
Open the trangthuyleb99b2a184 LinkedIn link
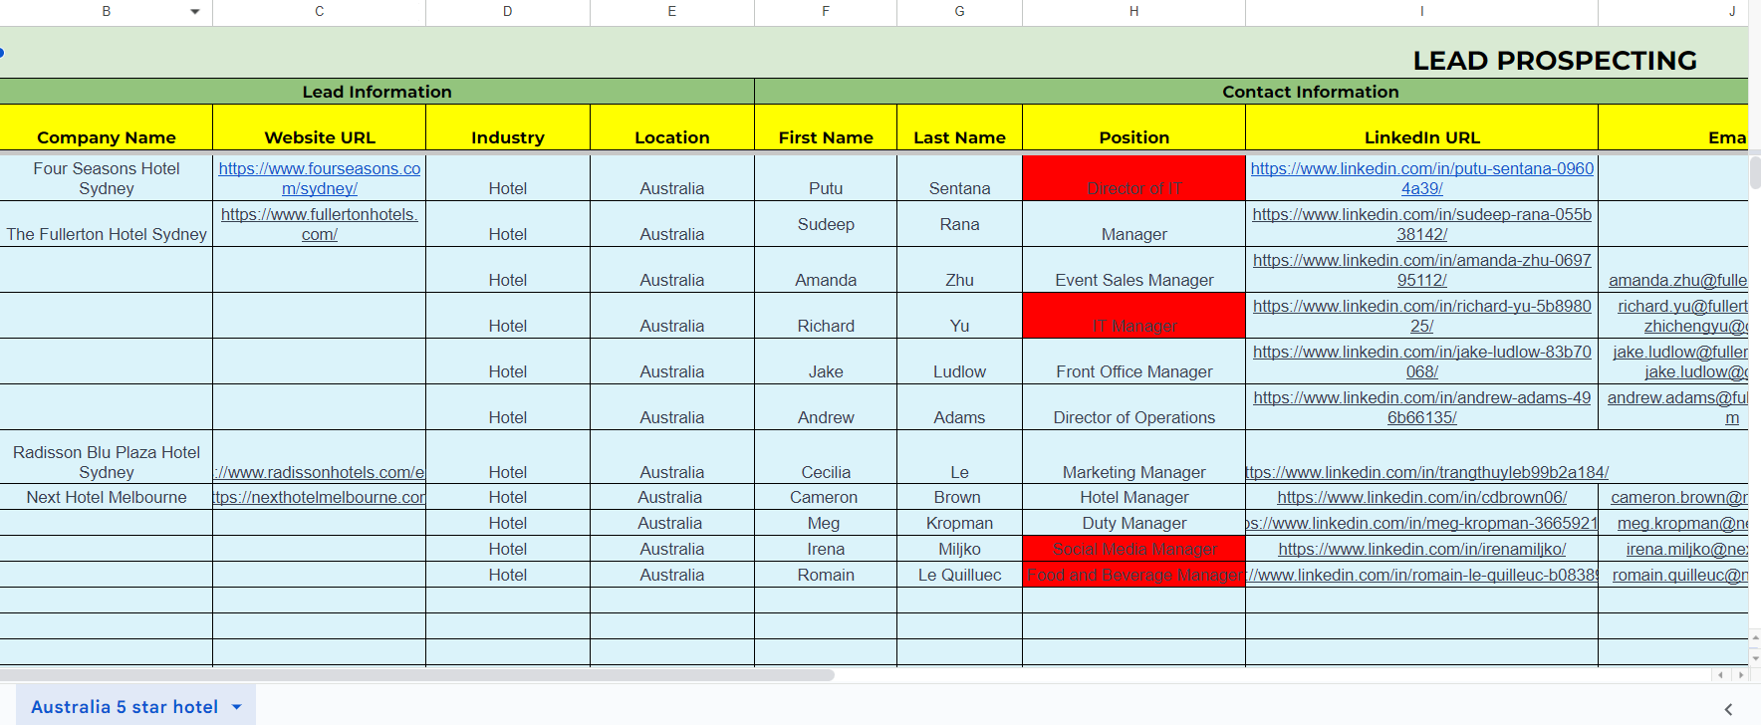pos(1427,472)
